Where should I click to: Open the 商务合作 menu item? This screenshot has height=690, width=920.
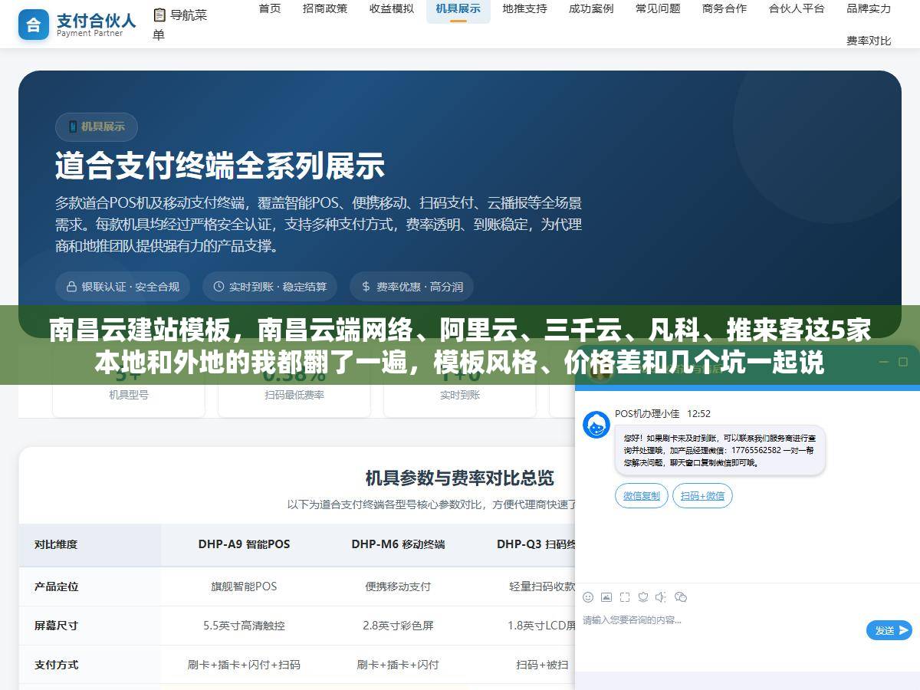(724, 8)
